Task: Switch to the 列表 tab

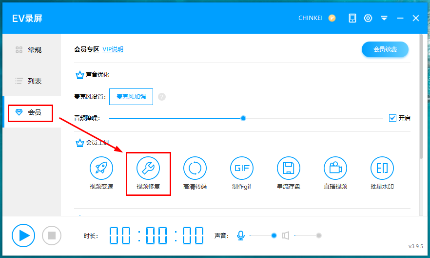Action: [x=31, y=81]
